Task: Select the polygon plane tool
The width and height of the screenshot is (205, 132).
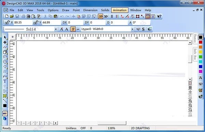Action: click(5, 67)
